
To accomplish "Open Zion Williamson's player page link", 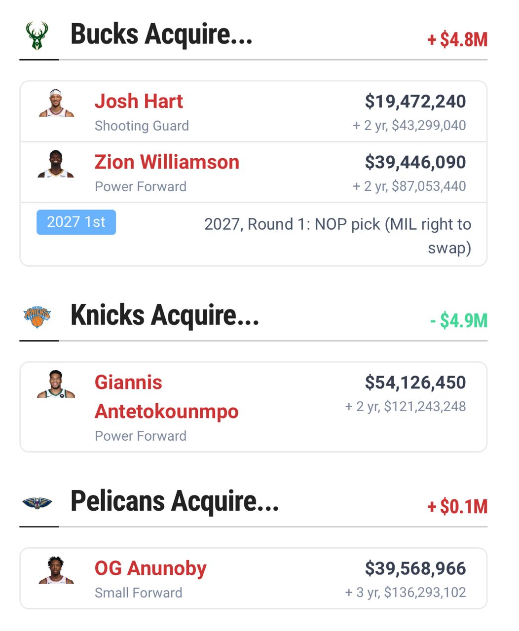I will point(167,162).
